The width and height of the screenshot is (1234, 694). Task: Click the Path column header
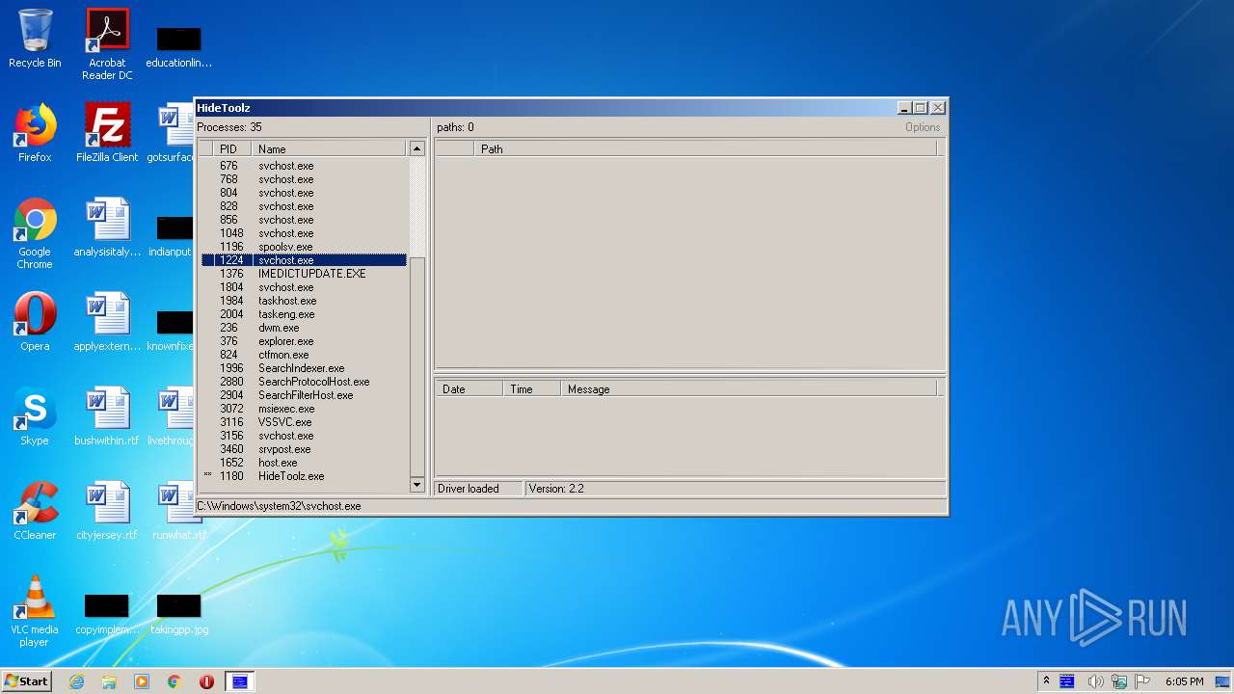[x=705, y=148]
